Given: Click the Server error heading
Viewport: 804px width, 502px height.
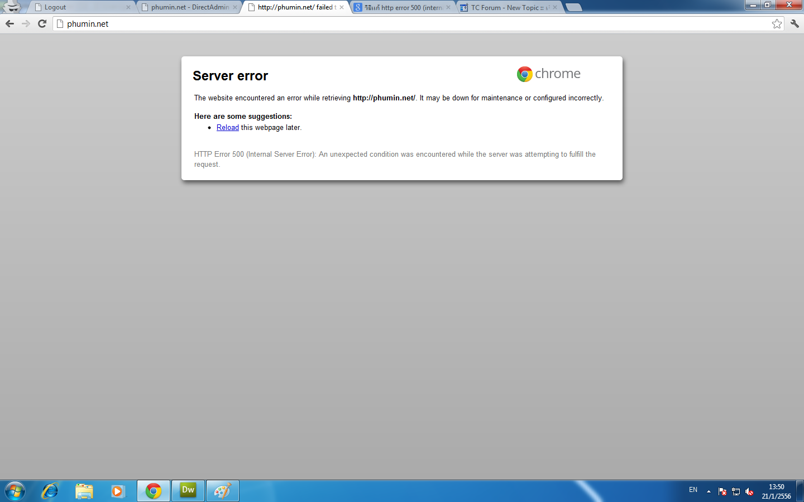Looking at the screenshot, I should point(230,76).
